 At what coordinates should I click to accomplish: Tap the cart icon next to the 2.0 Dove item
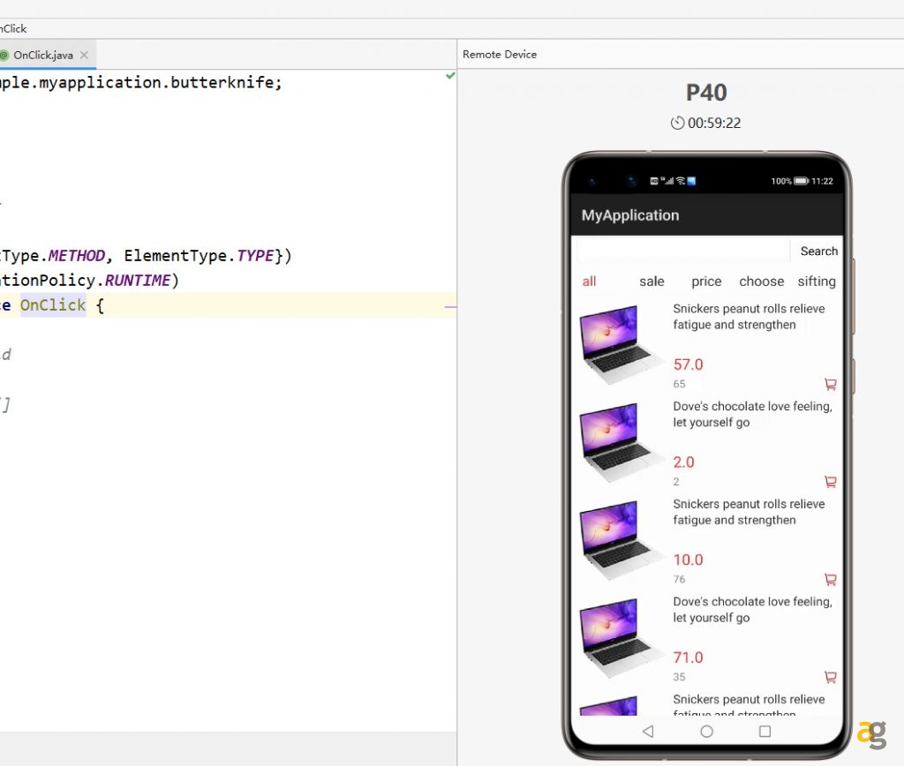pyautogui.click(x=830, y=482)
